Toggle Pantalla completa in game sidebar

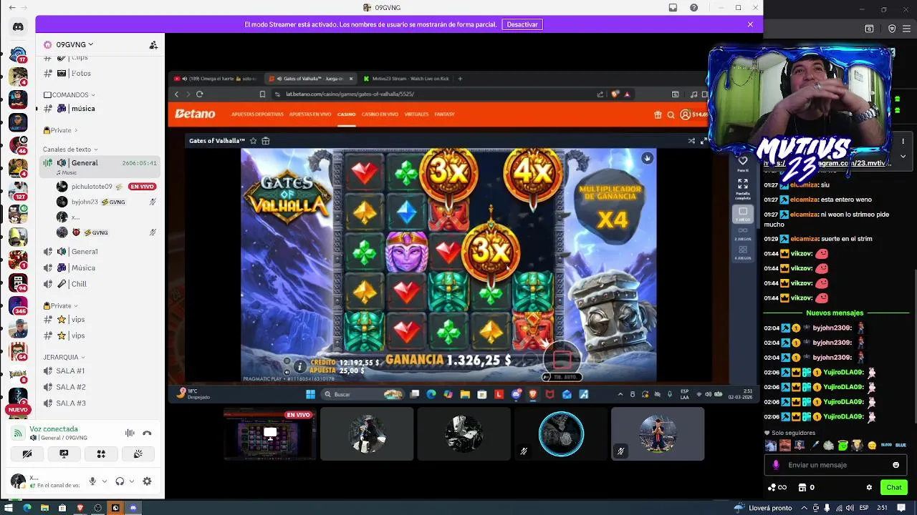pos(743,187)
